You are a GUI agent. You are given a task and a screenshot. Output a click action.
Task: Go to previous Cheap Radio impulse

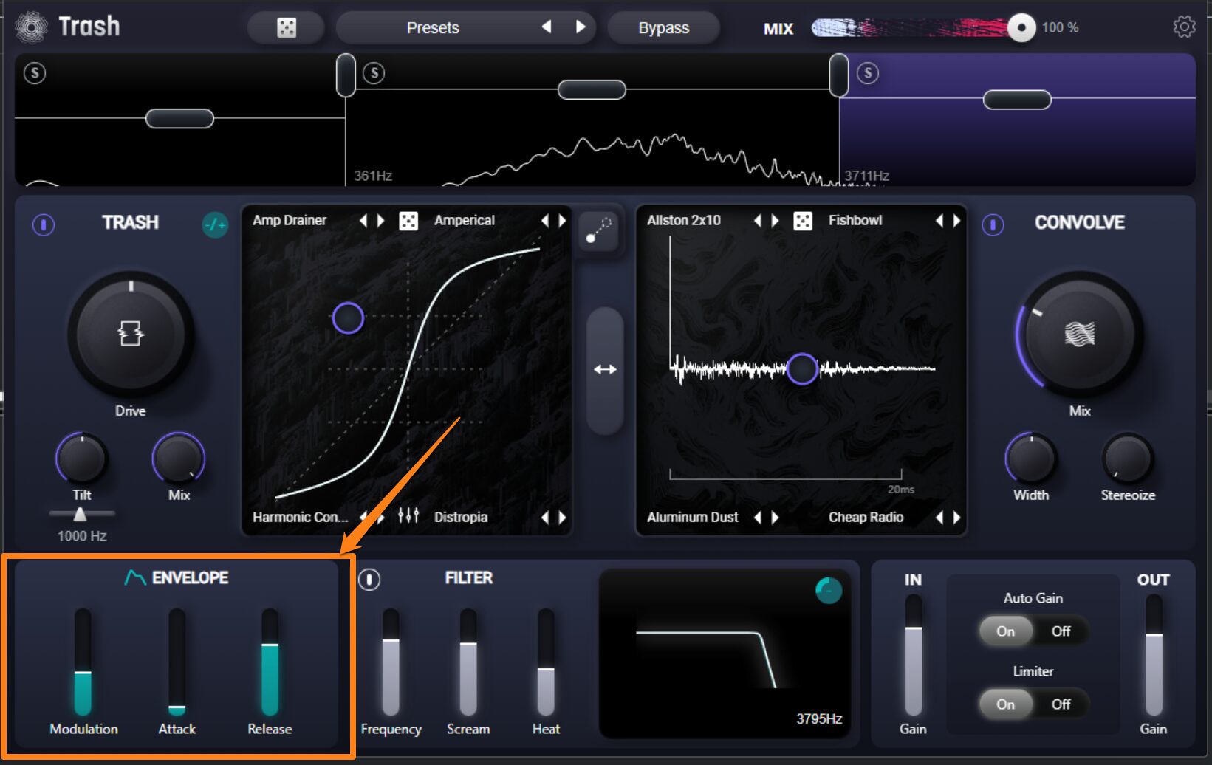tap(939, 517)
